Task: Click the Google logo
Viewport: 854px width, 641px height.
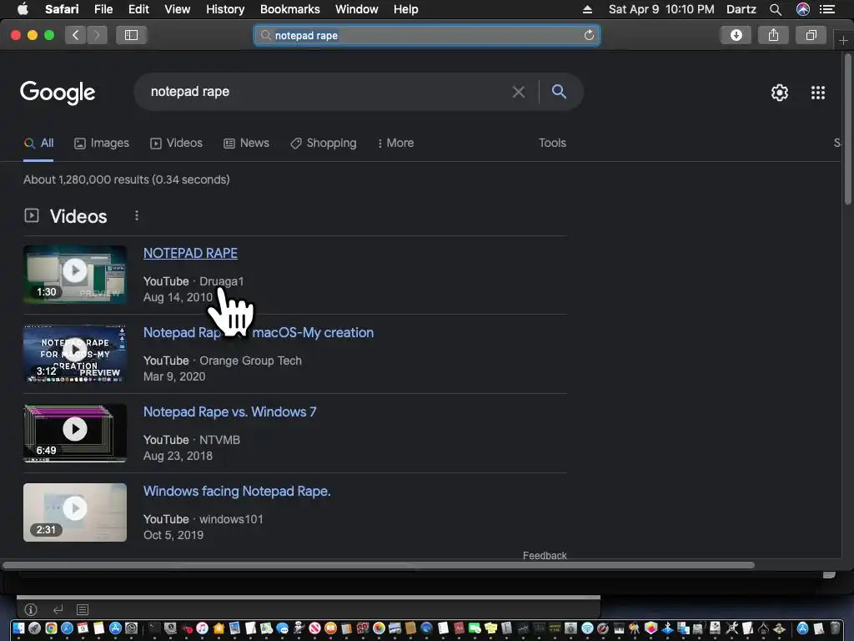Action: pos(58,93)
